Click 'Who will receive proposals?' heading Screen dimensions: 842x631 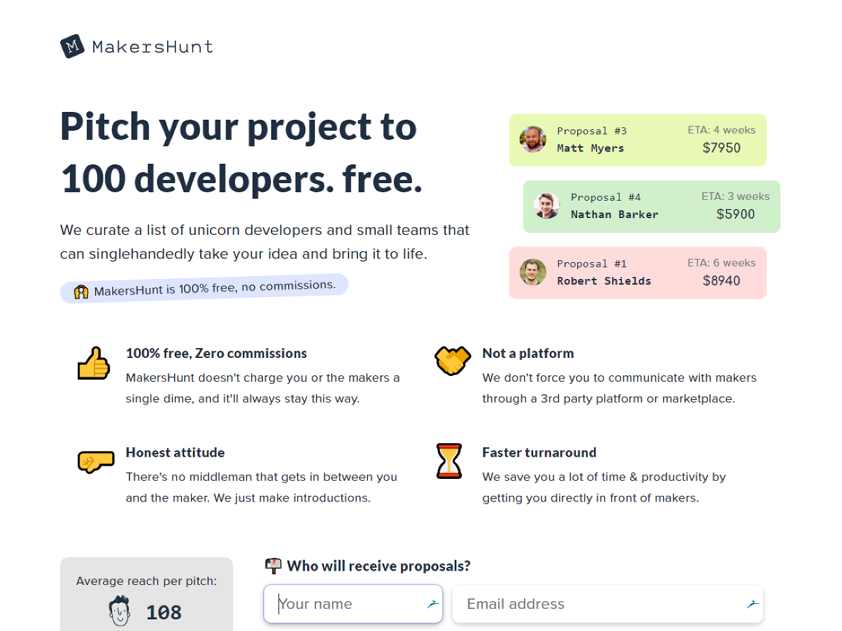point(379,566)
